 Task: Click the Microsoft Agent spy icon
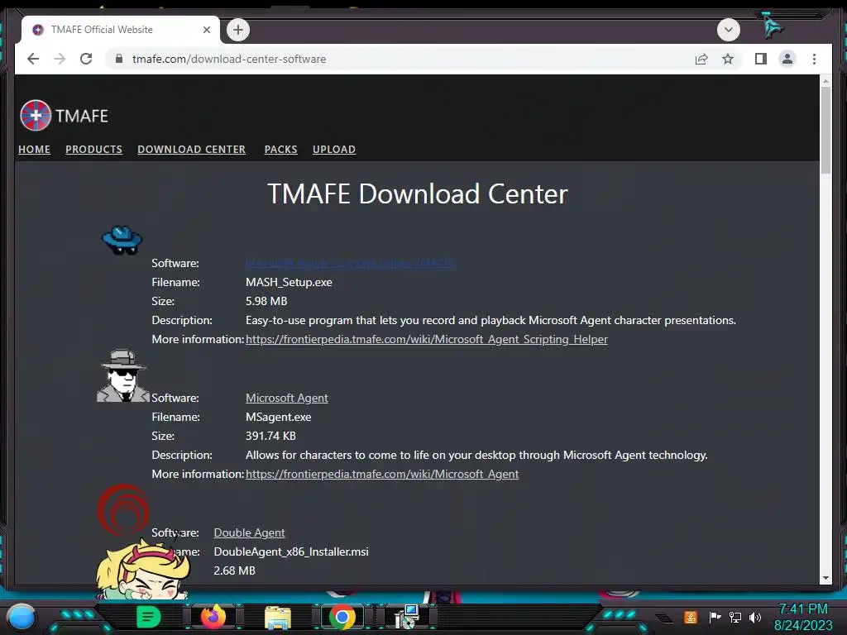[x=122, y=376]
